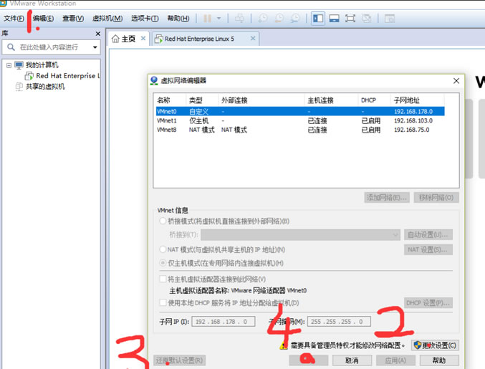The image size is (485, 369).
Task: Open the 帮助(H) menu
Action: coord(178,19)
